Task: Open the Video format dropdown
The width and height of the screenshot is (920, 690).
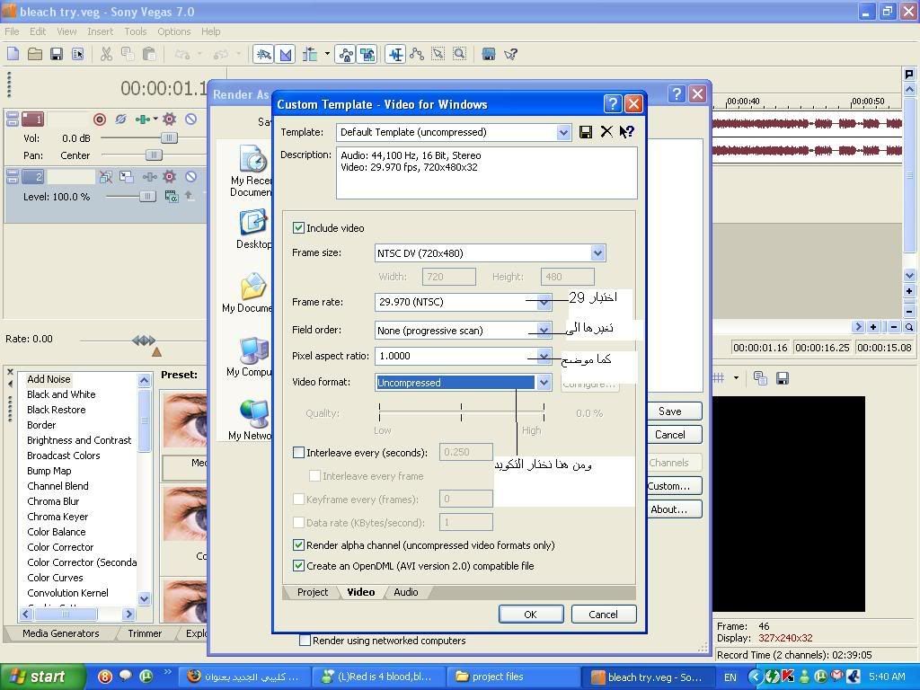Action: tap(544, 383)
